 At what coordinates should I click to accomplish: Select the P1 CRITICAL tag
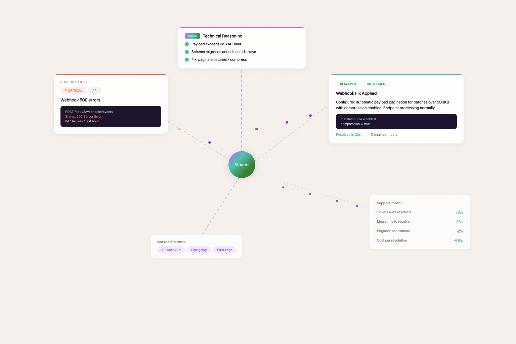pos(73,91)
